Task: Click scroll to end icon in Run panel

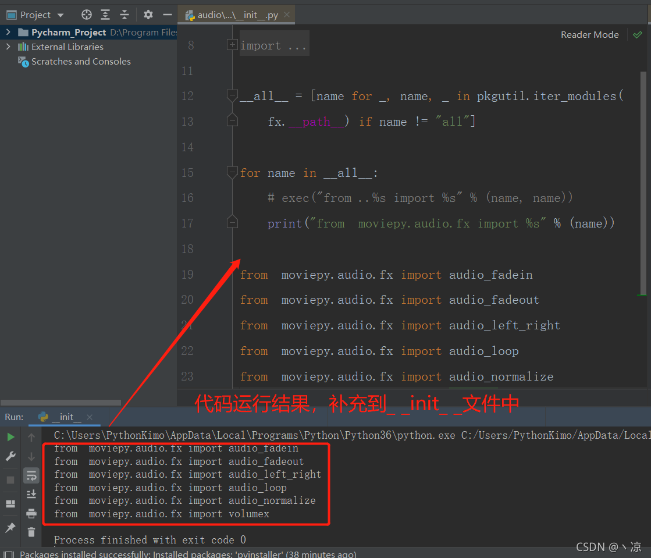Action: point(31,495)
